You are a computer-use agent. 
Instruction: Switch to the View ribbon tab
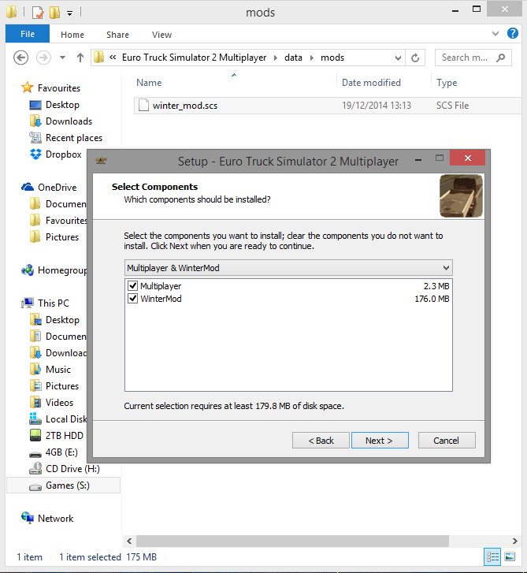coord(161,35)
